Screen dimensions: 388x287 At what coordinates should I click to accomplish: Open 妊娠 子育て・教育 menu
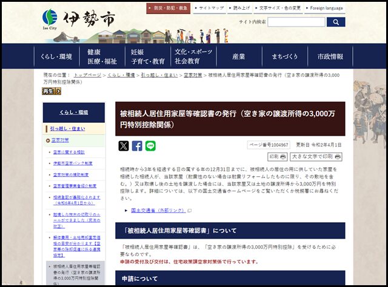tap(148, 56)
